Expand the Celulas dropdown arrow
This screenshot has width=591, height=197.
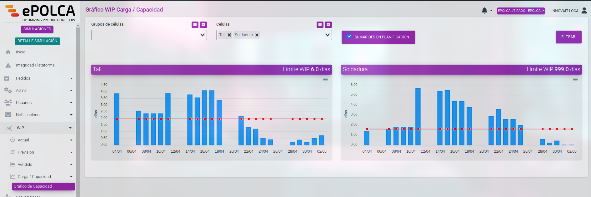coord(328,35)
